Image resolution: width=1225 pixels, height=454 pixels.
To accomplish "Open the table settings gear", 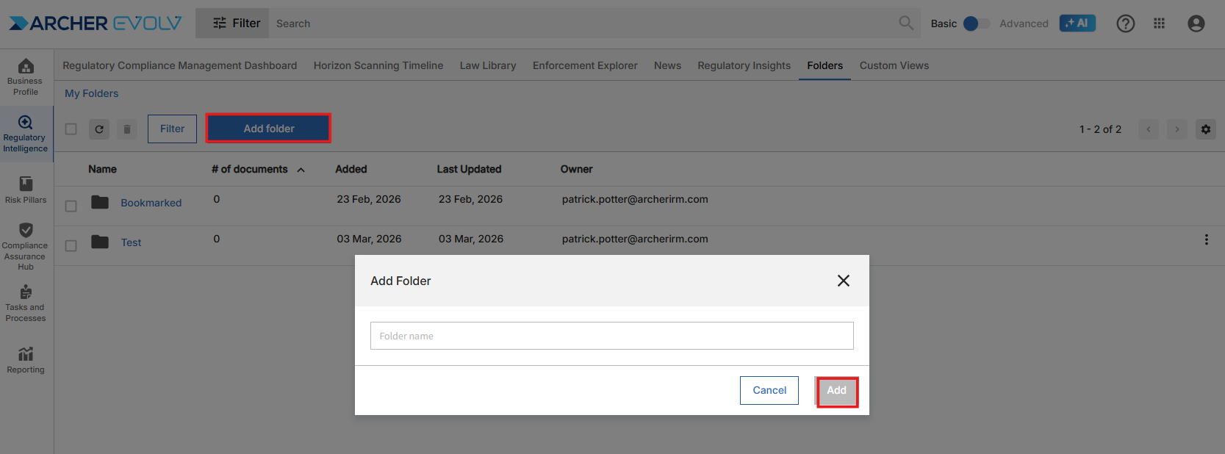I will (1206, 129).
